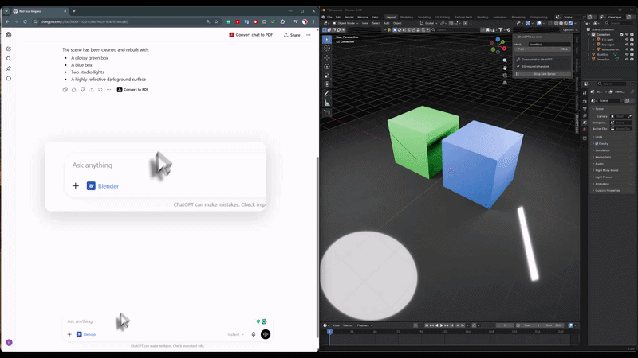Switch to the Animation workspace tab

(500, 17)
